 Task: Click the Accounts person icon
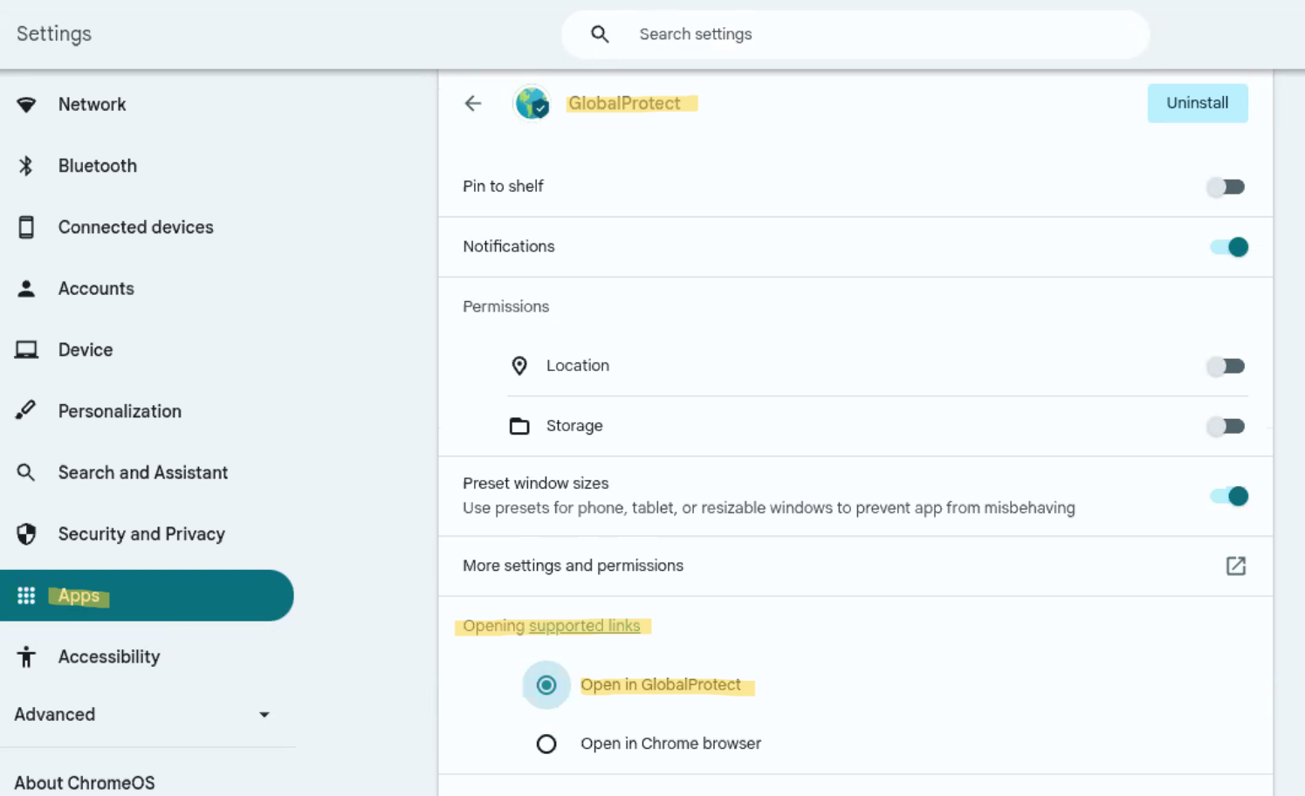point(26,288)
